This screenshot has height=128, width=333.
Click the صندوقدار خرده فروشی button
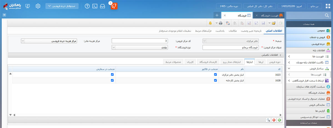(x=62, y=6)
